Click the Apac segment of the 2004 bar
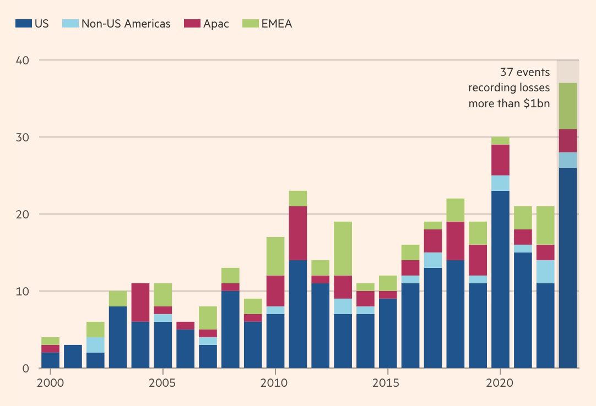 (x=140, y=303)
